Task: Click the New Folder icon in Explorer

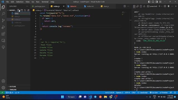Action: pyautogui.click(x=22, y=10)
